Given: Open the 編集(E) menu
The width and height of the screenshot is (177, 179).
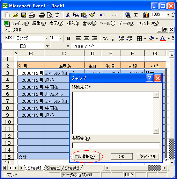Looking at the screenshot, I should 39,23.
